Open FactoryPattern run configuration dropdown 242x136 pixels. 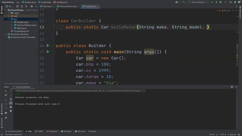[198, 2]
